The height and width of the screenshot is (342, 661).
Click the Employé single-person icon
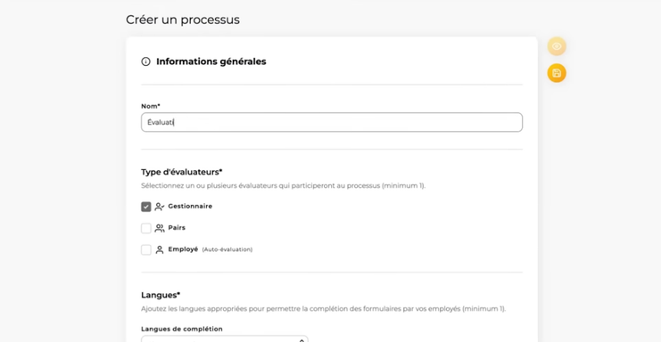click(x=160, y=250)
